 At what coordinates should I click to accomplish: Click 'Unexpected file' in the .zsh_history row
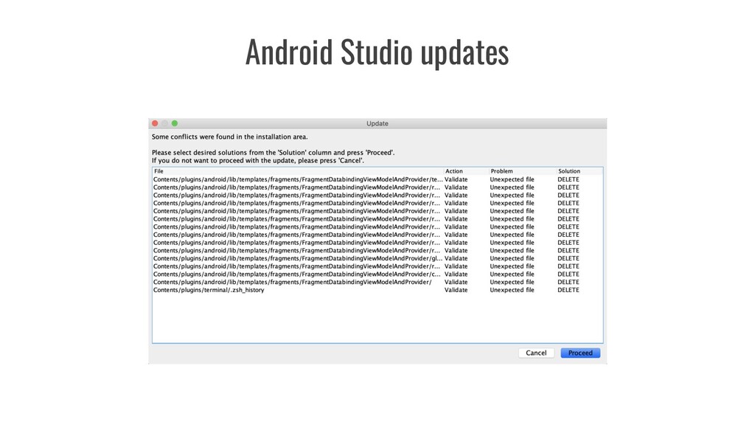(x=512, y=290)
